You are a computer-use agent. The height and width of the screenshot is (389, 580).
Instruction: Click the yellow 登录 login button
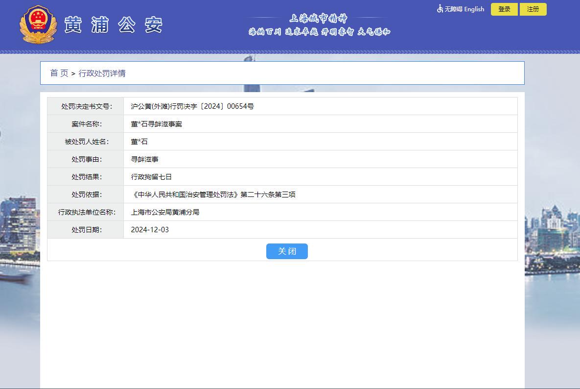[x=504, y=9]
